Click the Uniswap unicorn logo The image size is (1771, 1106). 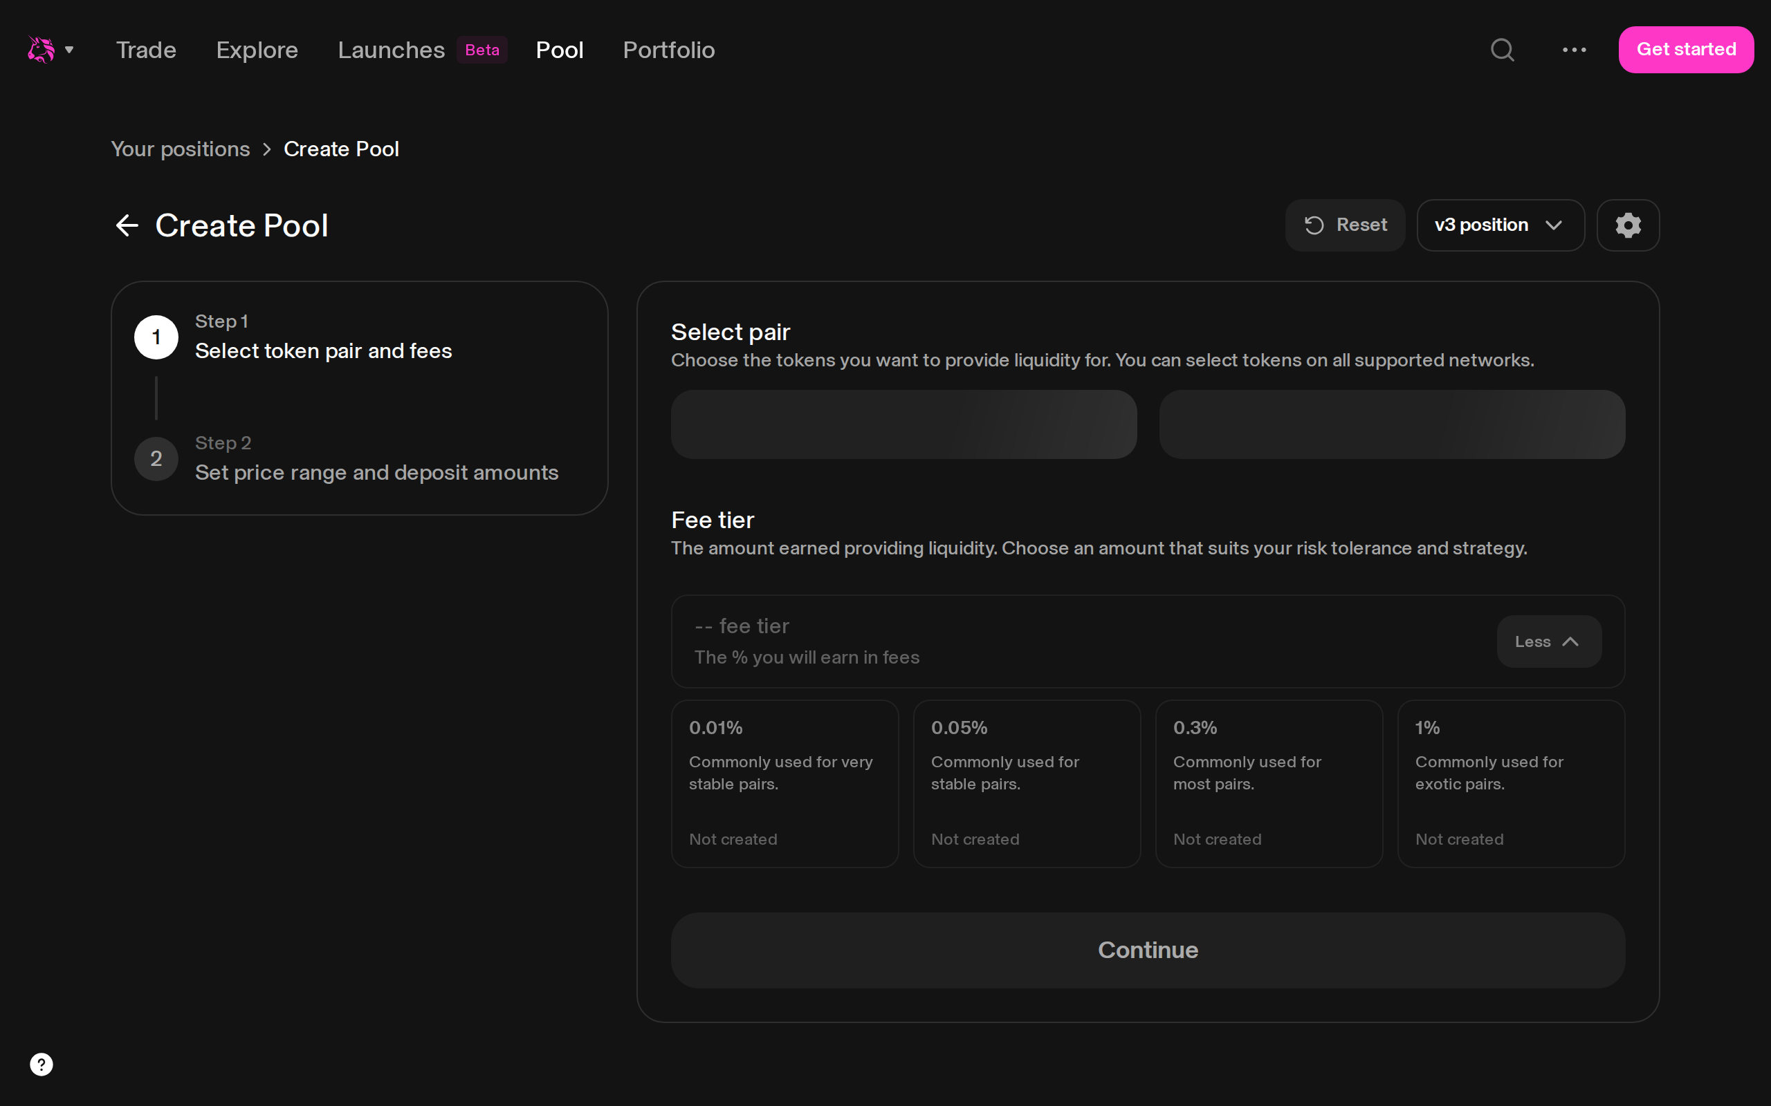[x=41, y=50]
